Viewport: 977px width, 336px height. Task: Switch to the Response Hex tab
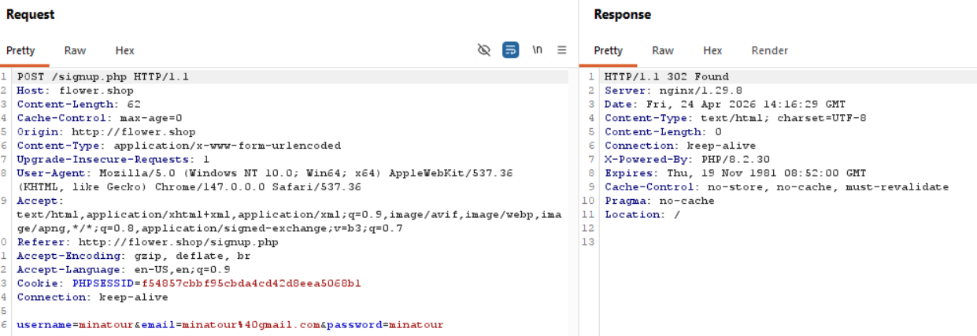712,50
